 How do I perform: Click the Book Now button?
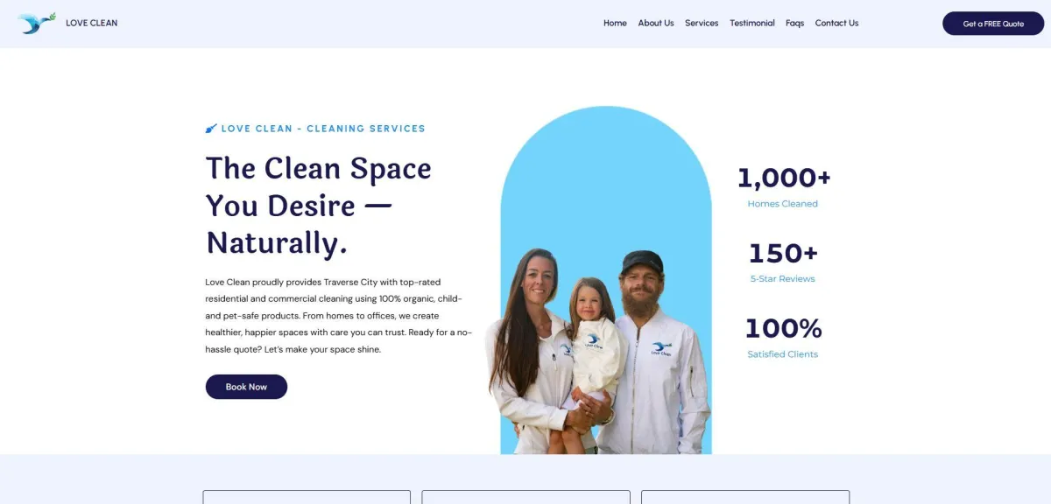[x=246, y=387]
